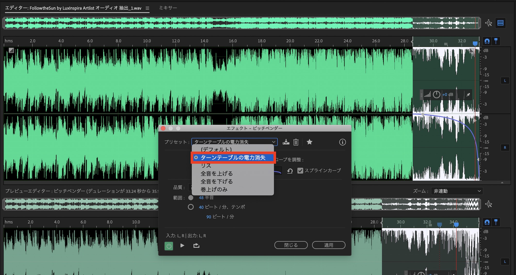The image size is (516, 275).
Task: Reset the pitch curve with the undo icon
Action: coord(290,171)
